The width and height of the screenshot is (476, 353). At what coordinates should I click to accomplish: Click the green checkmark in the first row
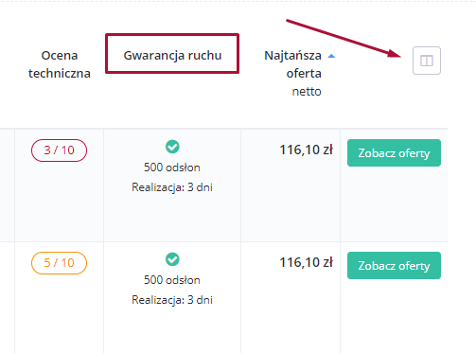(172, 147)
